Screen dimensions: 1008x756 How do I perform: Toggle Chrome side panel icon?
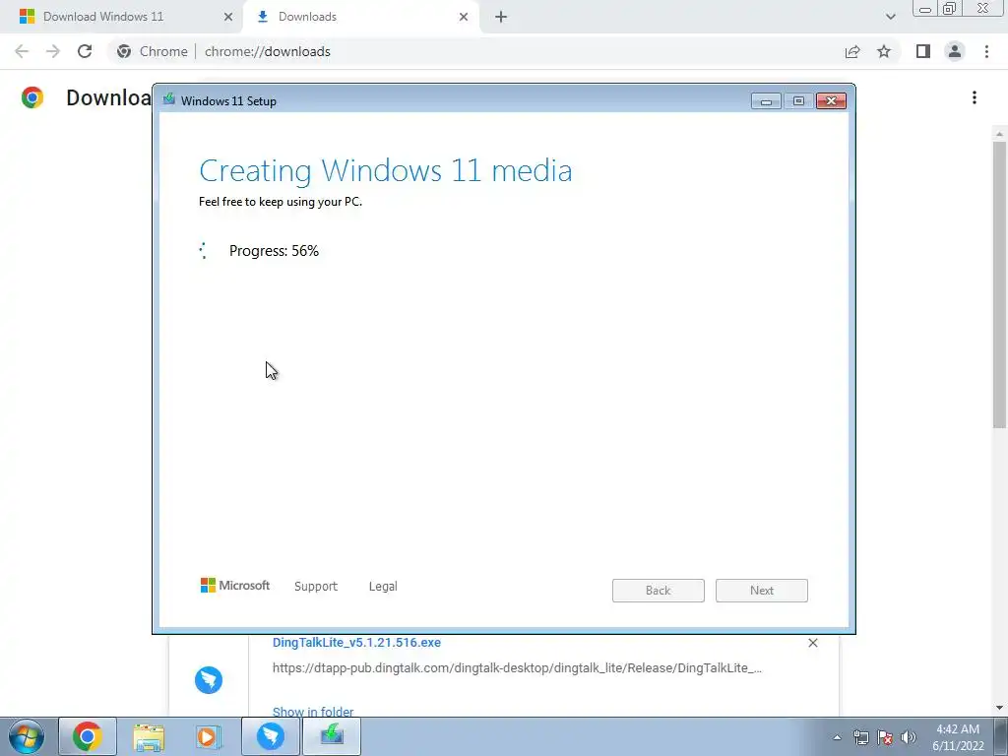pyautogui.click(x=923, y=51)
